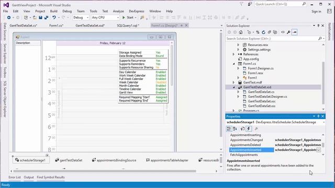335x188 pixels.
Task: Switch to the SQLQuery1.sql tab
Action: pyautogui.click(x=128, y=26)
